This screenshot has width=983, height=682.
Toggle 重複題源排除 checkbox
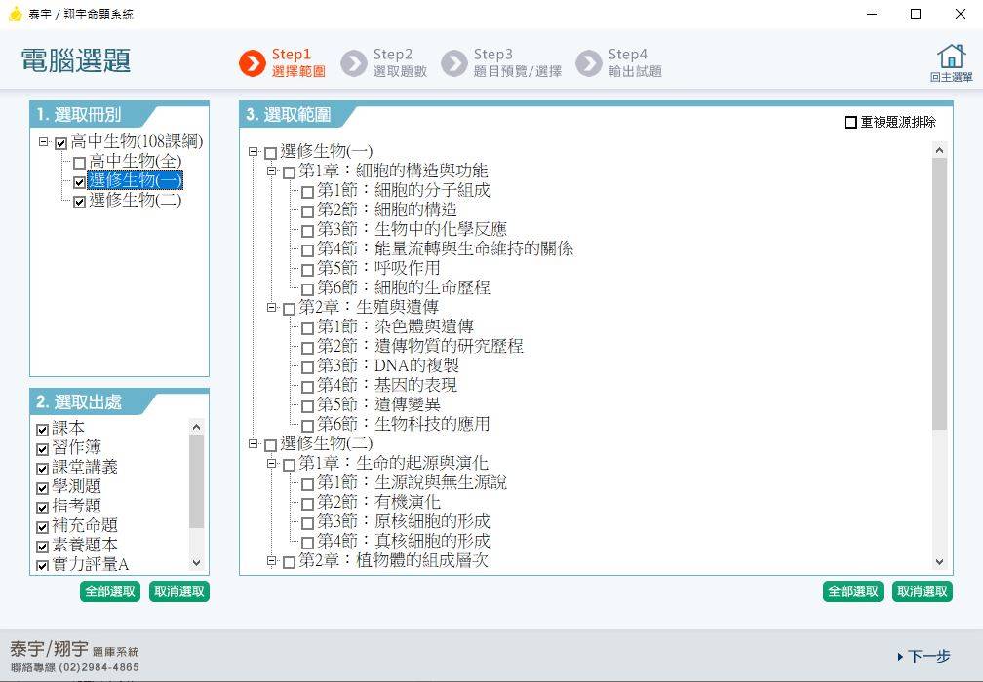pos(850,122)
